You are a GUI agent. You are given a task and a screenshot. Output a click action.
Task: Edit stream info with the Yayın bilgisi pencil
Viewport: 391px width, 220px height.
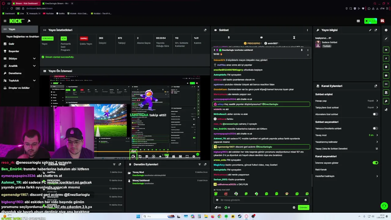[x=370, y=30]
